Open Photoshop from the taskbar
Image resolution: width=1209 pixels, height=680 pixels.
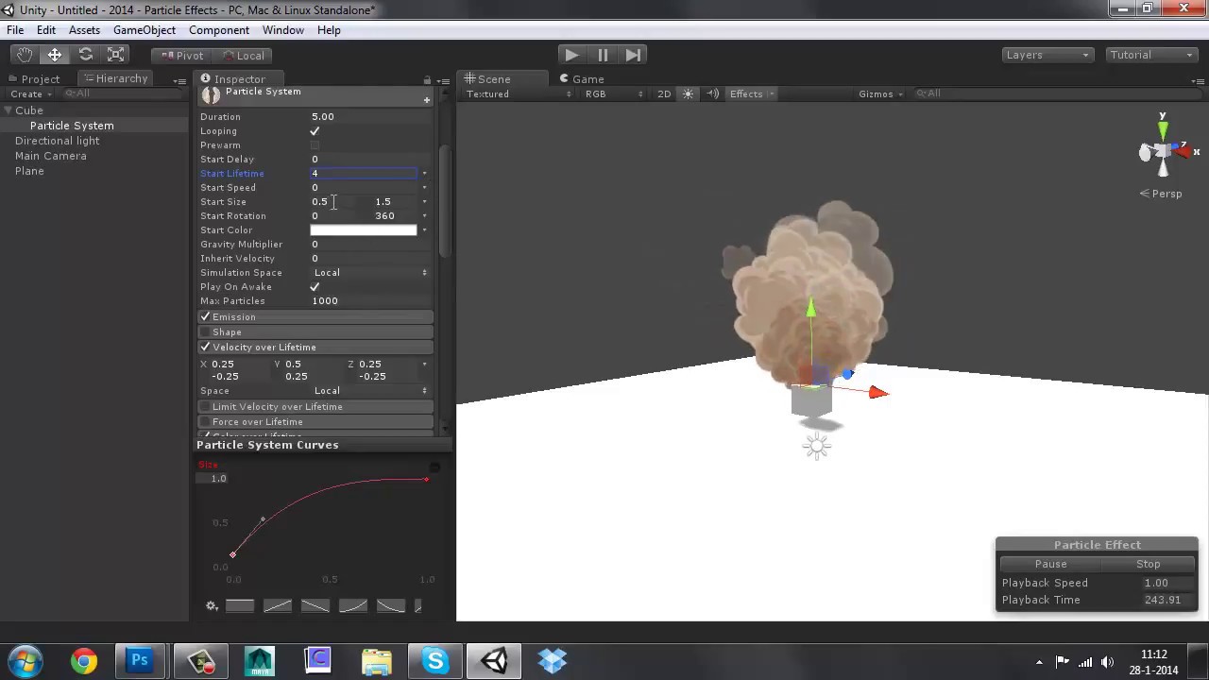point(140,660)
